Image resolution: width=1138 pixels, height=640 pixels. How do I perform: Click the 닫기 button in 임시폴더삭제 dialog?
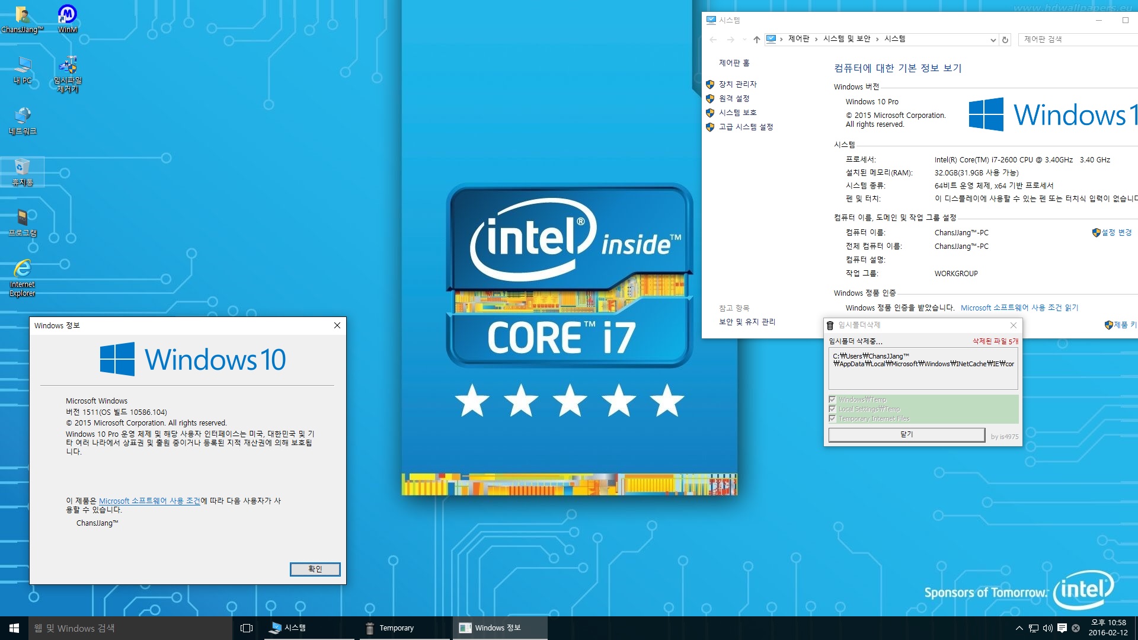click(906, 434)
